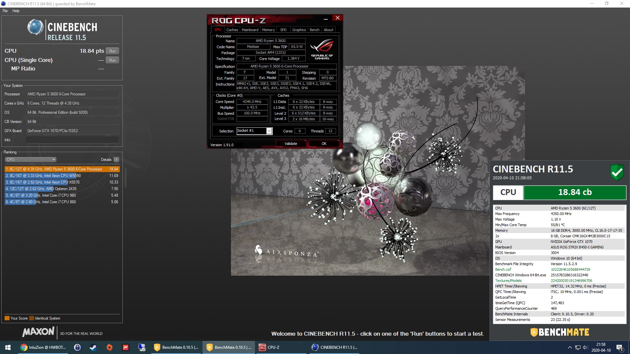Image resolution: width=630 pixels, height=354 pixels.
Task: Open the Mainboard tab in CPU-Z
Action: tap(250, 30)
